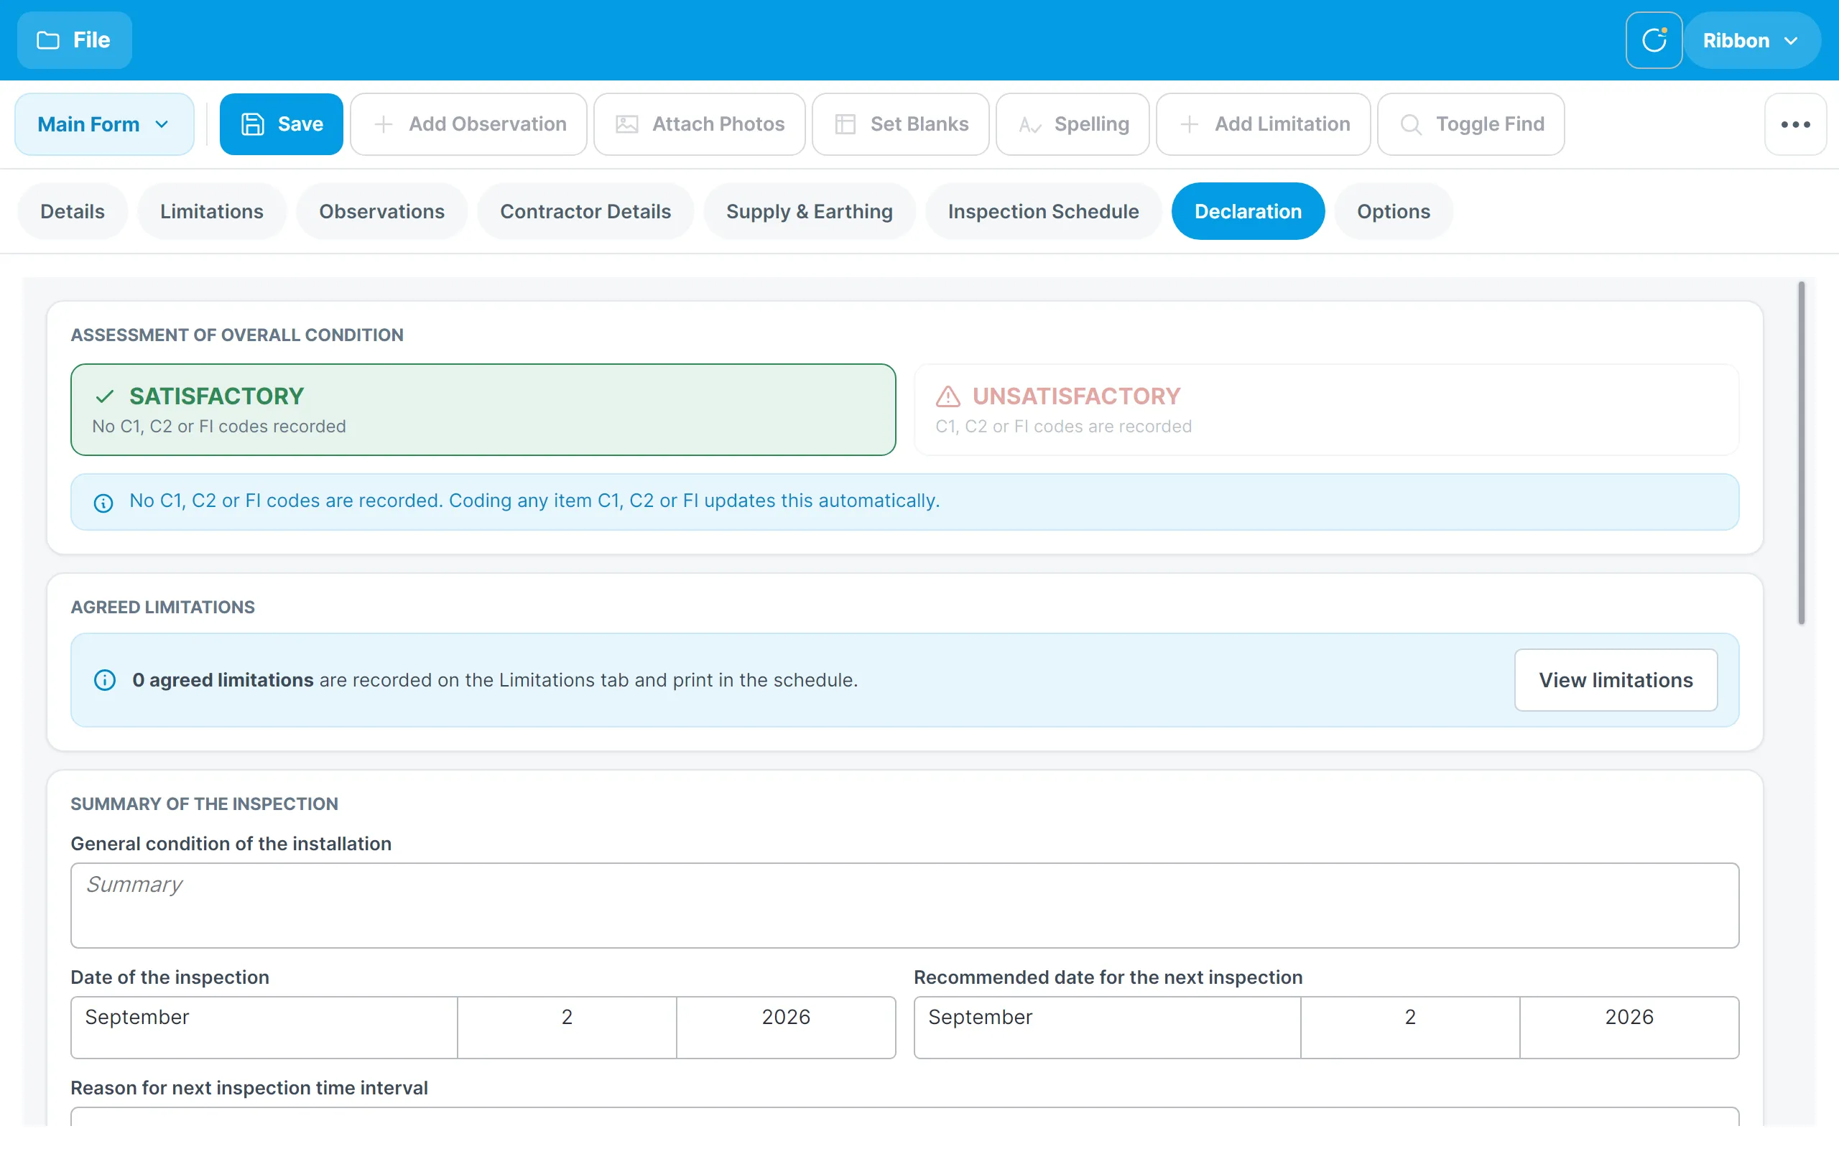Image resolution: width=1839 pixels, height=1149 pixels.
Task: Run Spelling check
Action: (x=1073, y=124)
